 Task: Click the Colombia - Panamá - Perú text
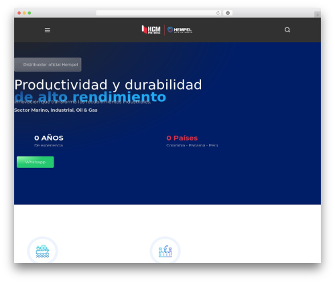[192, 145]
